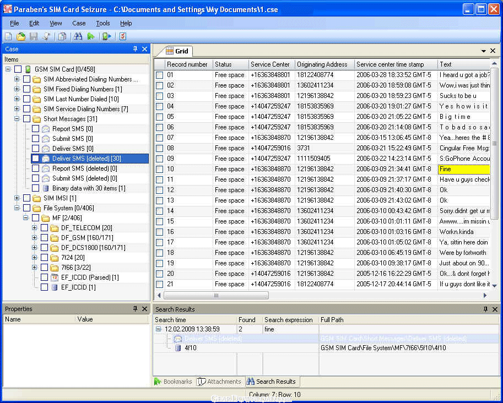
Task: Sort by Service Center column header
Action: pos(272,64)
